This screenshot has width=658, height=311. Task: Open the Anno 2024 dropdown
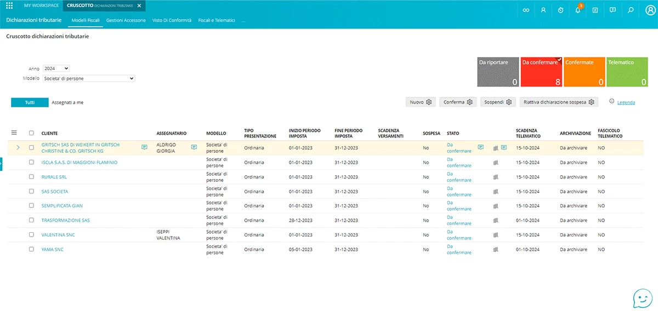56,68
